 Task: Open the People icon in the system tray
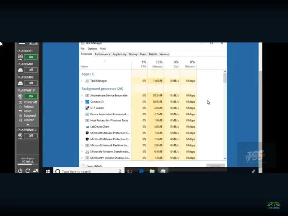point(253,171)
